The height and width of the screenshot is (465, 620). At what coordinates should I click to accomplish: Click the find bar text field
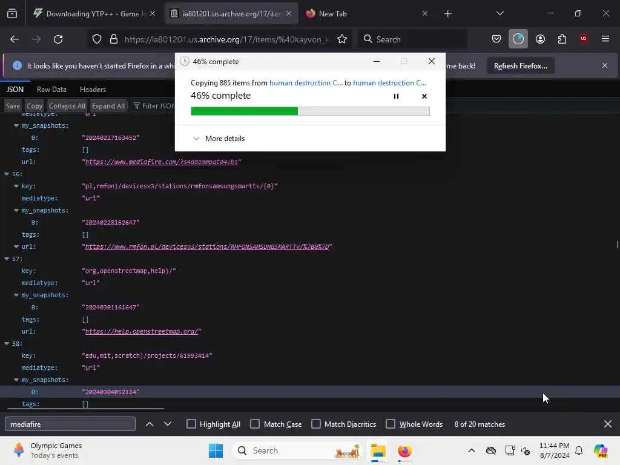pyautogui.click(x=70, y=424)
